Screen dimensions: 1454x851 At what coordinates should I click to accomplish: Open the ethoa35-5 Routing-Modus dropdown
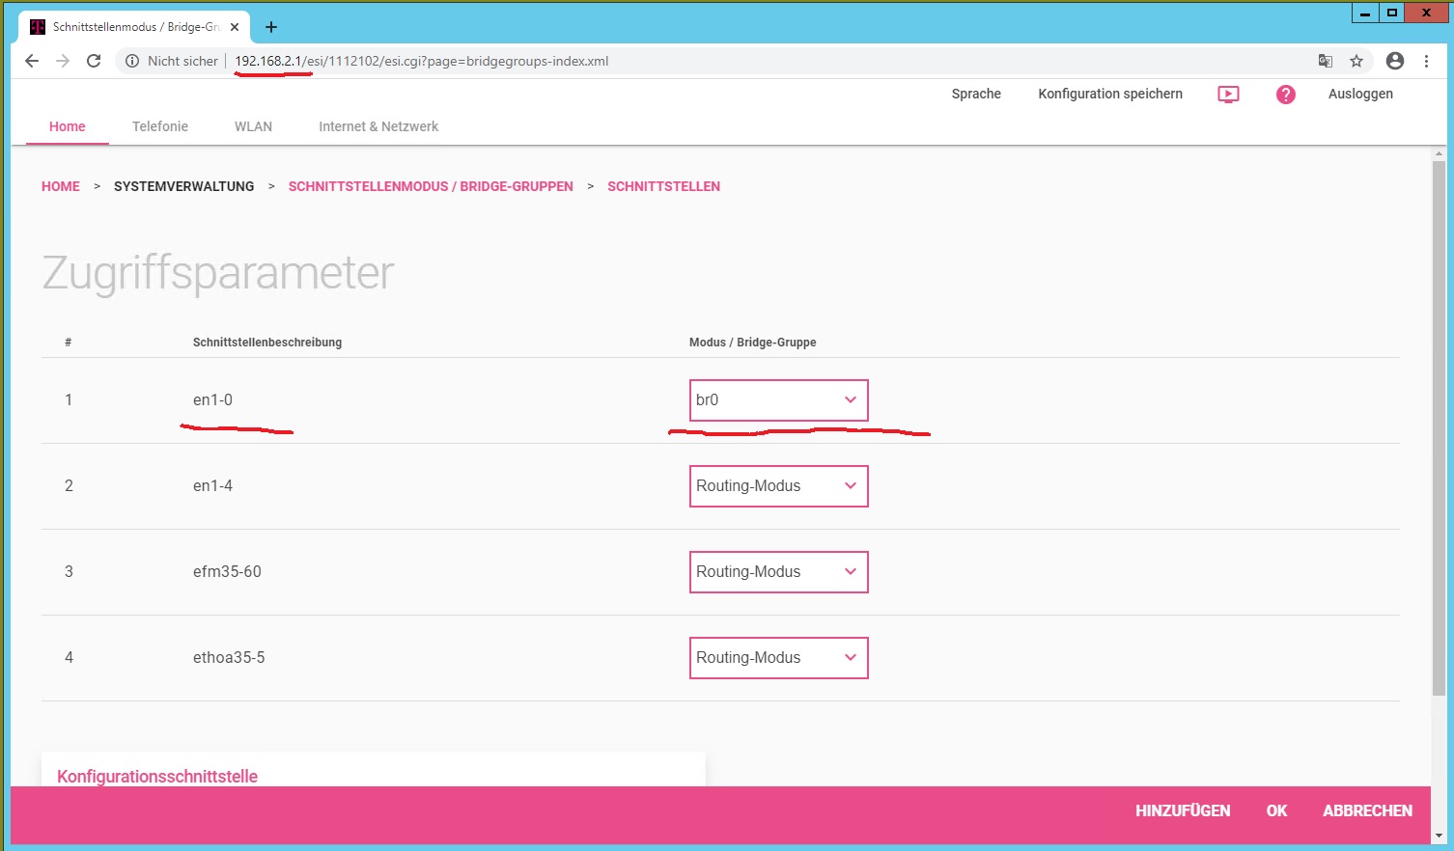click(779, 658)
